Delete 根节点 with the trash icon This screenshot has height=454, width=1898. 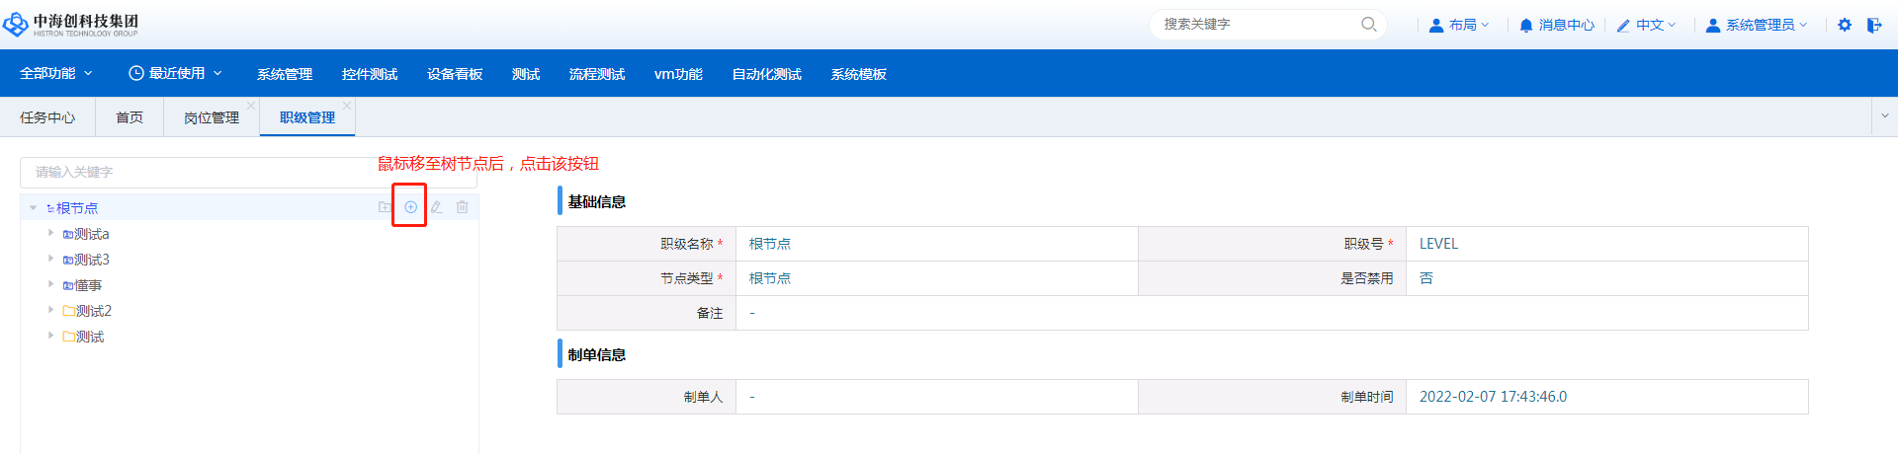(x=462, y=207)
